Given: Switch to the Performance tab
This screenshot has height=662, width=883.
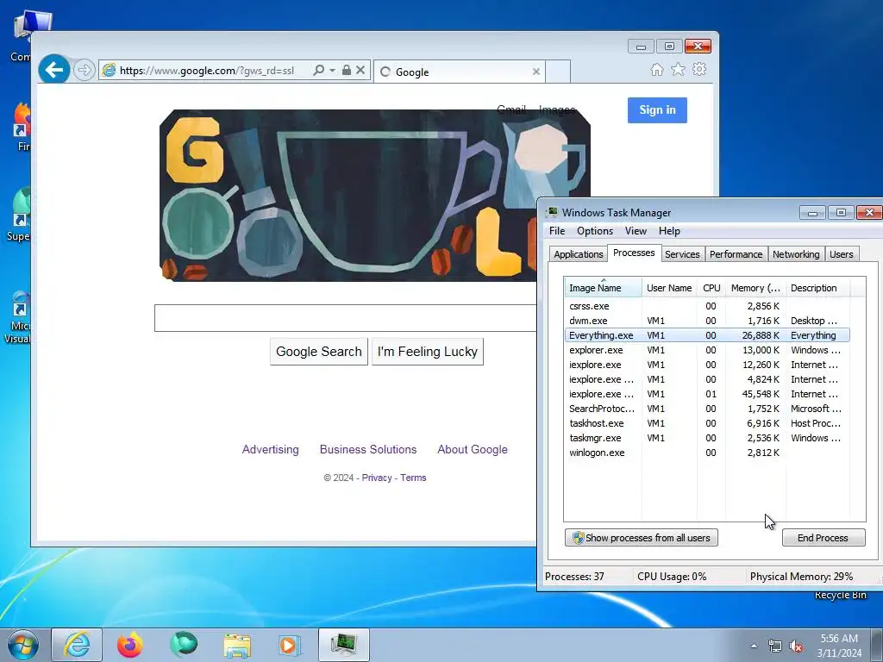Looking at the screenshot, I should [736, 254].
